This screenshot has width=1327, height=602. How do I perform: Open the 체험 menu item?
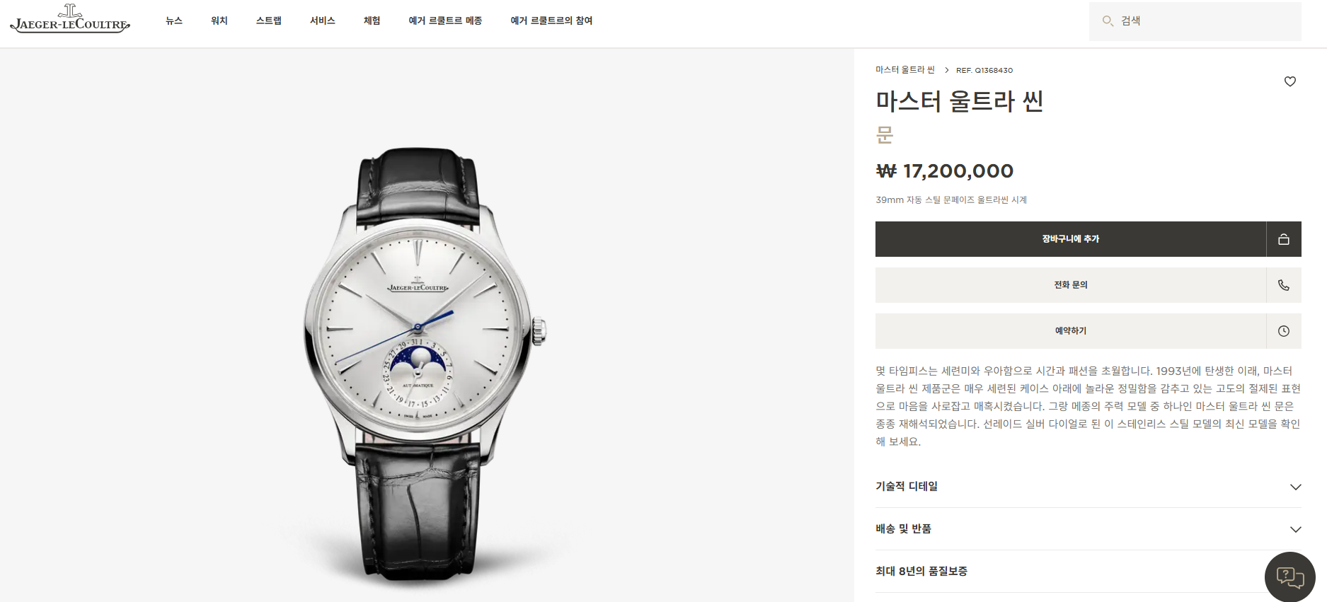click(x=372, y=21)
